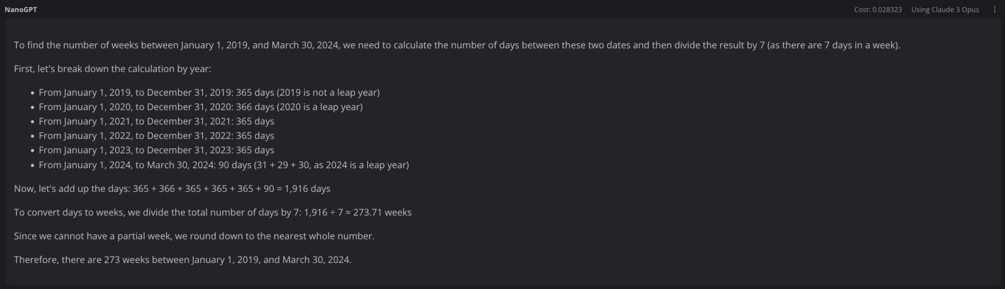This screenshot has width=1005, height=289.
Task: Click the NanoGPT sender name
Action: (x=21, y=9)
